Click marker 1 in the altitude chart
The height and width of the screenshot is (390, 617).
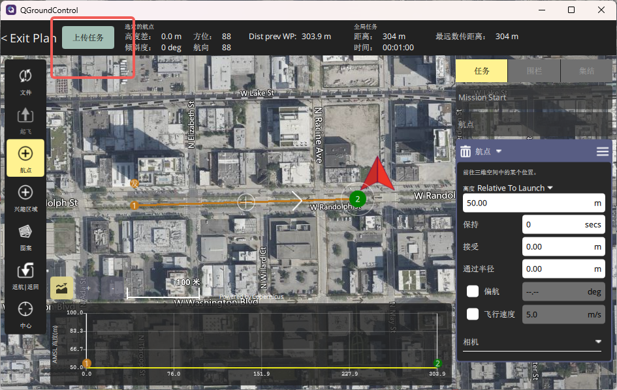point(87,363)
